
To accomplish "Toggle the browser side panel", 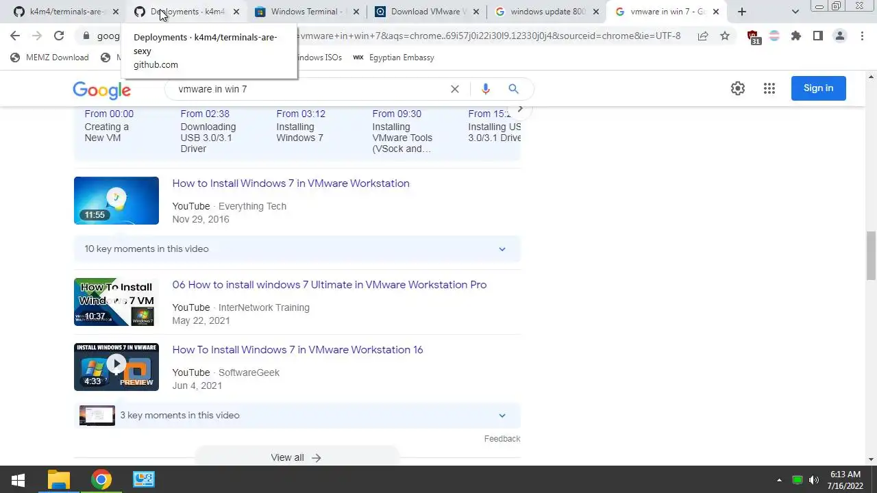I will point(818,36).
